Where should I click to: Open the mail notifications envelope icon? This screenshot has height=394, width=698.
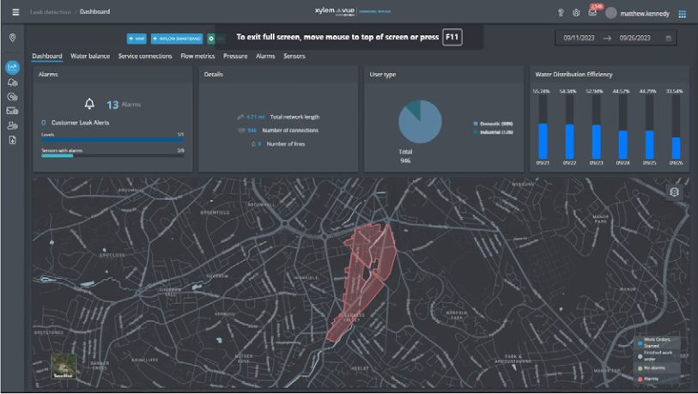click(x=592, y=13)
